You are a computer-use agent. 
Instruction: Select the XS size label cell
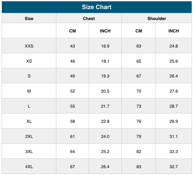(29, 61)
